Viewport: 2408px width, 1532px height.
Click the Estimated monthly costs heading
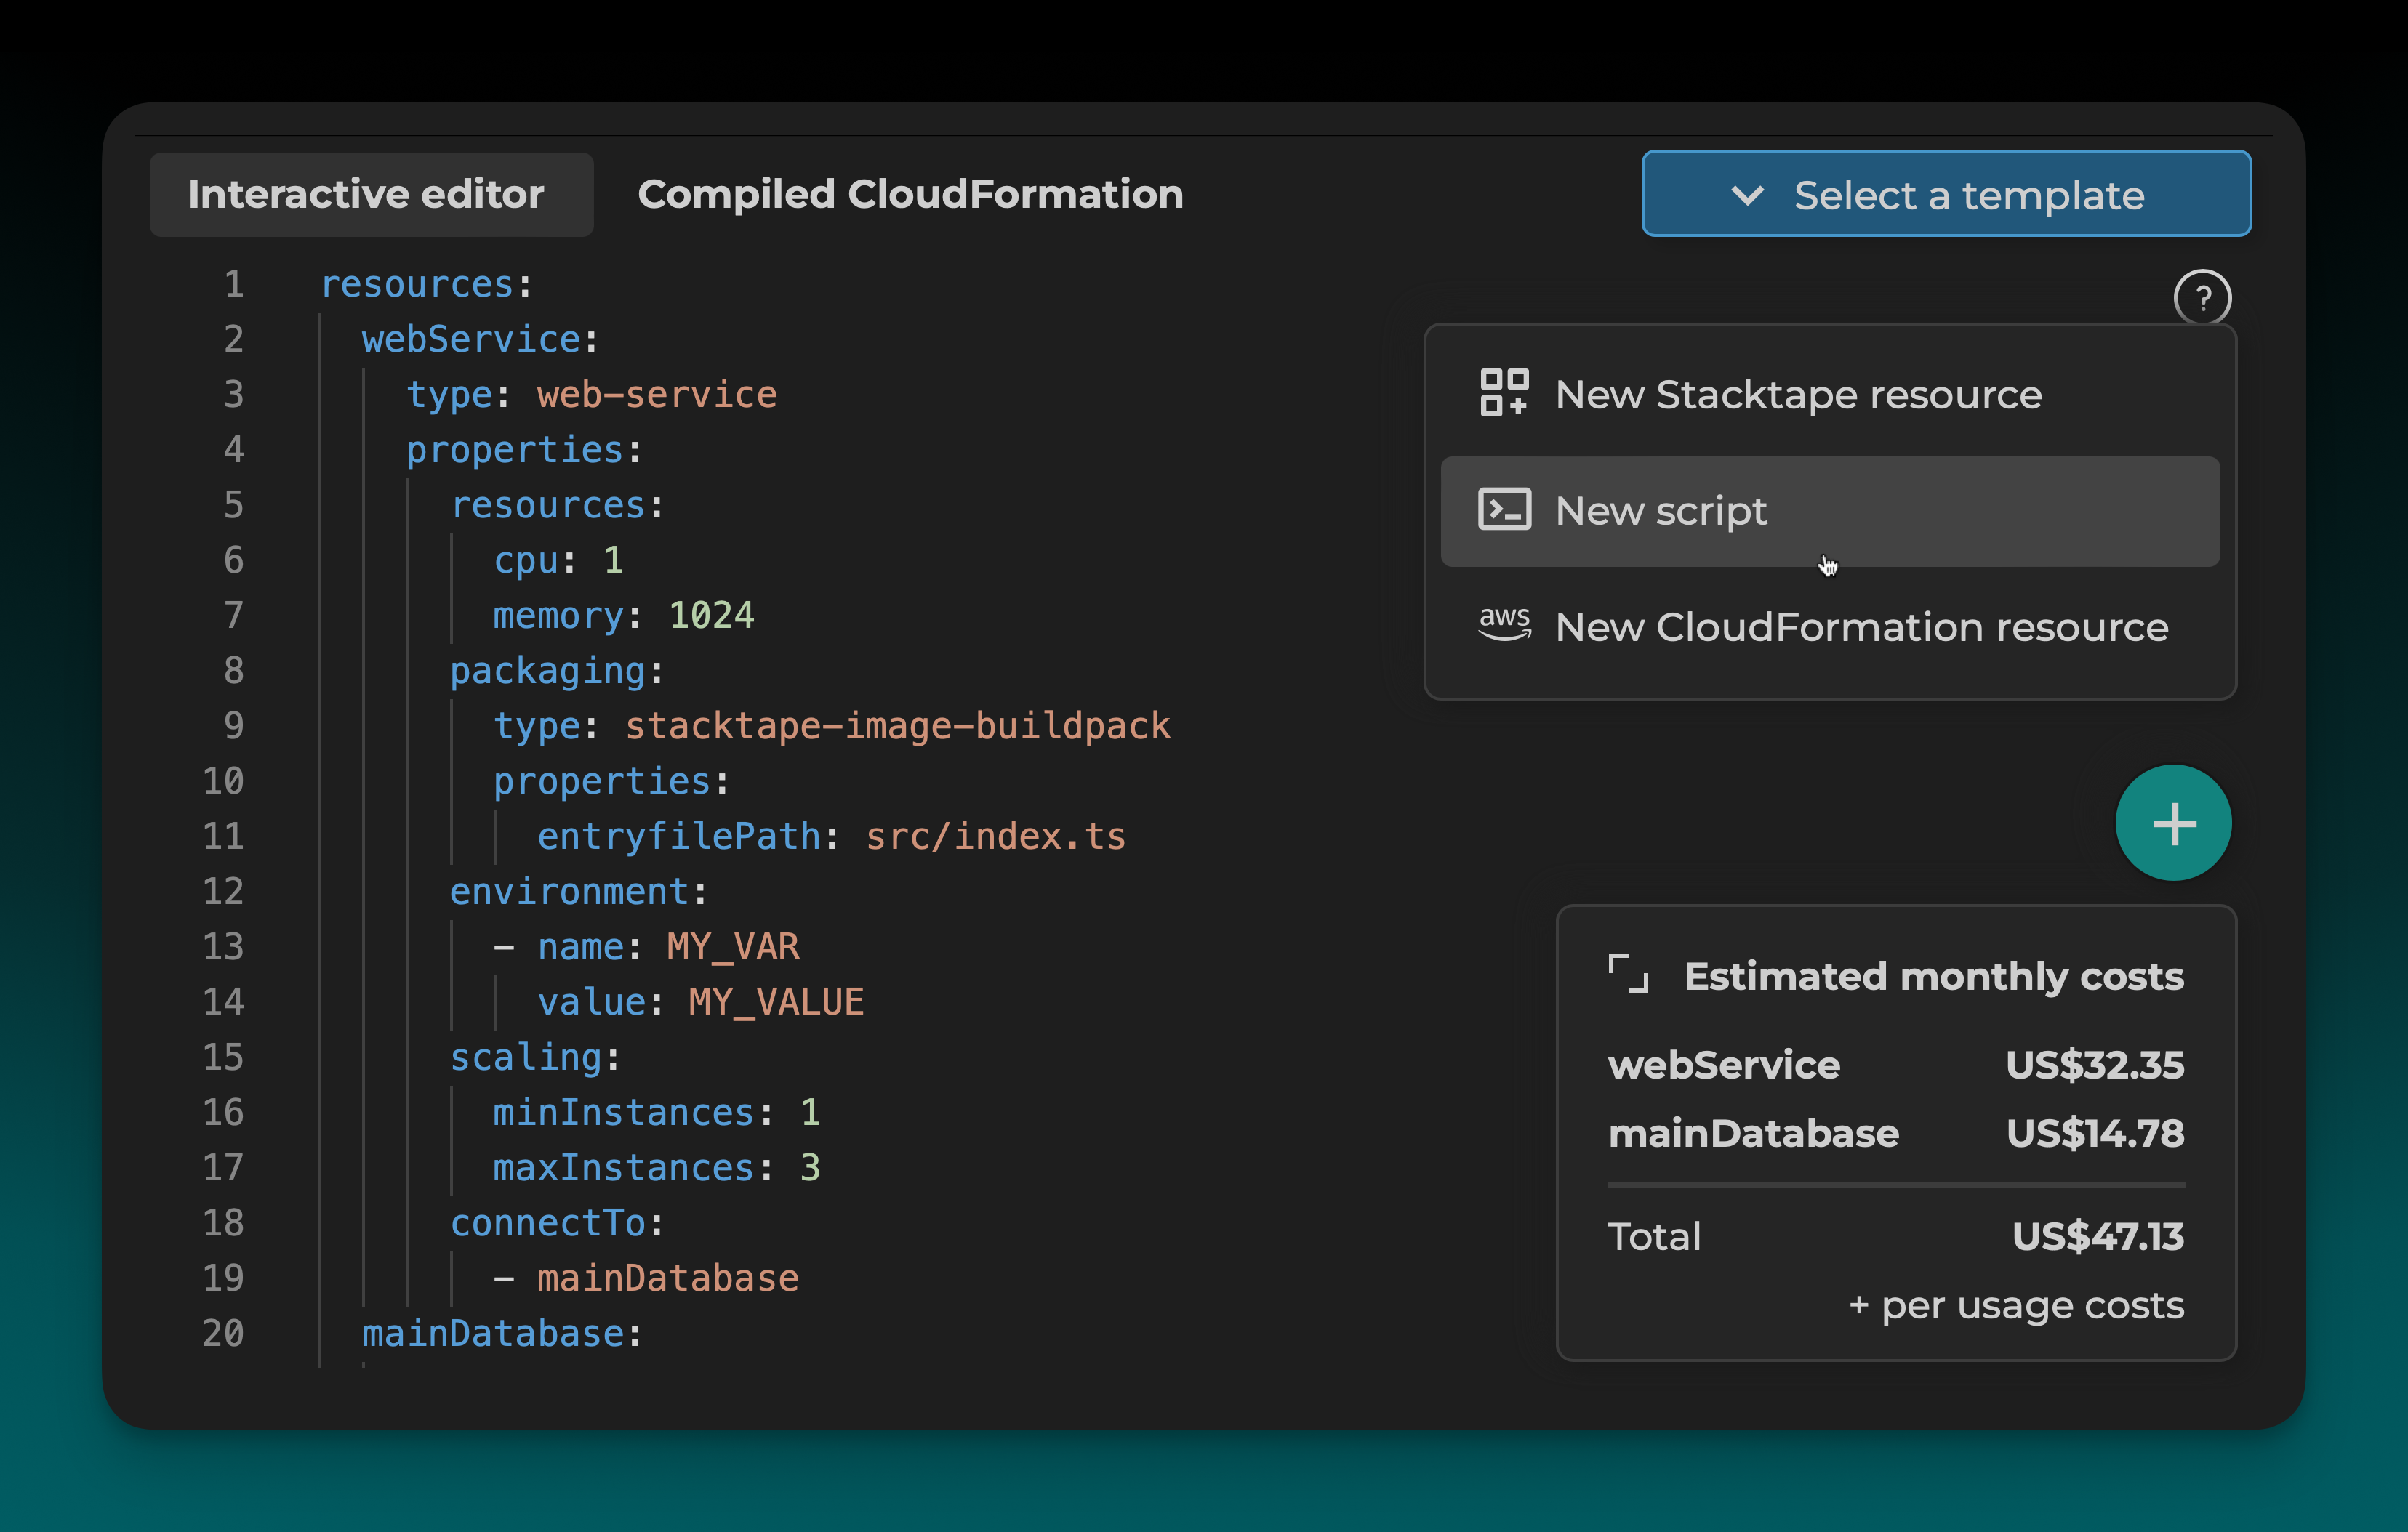(1933, 976)
